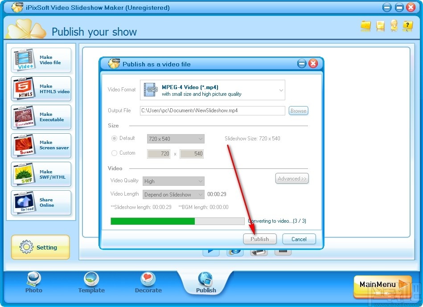Select Make Video file in the sidebar
The image size is (423, 307).
tap(41, 60)
